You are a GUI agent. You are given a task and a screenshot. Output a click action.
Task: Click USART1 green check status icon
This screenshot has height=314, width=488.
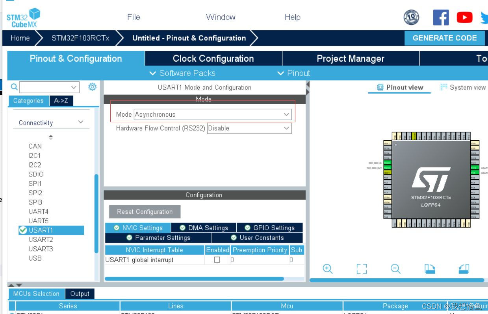(x=23, y=230)
